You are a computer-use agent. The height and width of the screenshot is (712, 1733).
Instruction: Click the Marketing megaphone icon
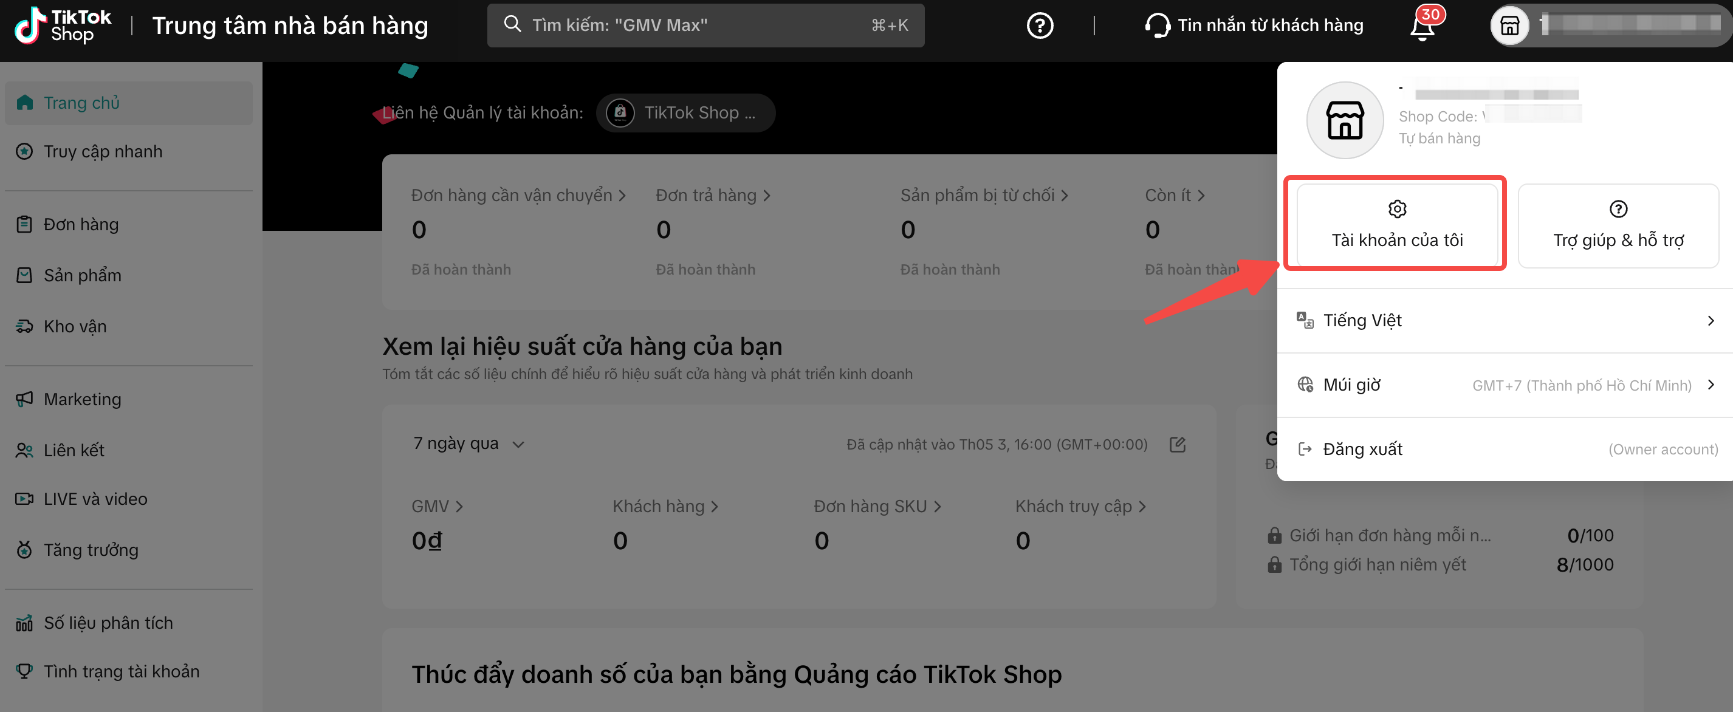coord(24,399)
